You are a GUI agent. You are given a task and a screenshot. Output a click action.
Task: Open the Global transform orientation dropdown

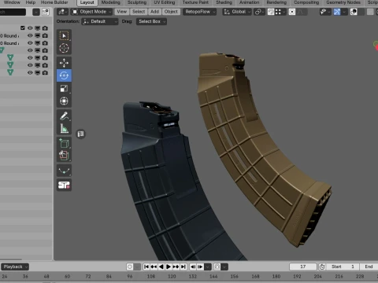(237, 12)
